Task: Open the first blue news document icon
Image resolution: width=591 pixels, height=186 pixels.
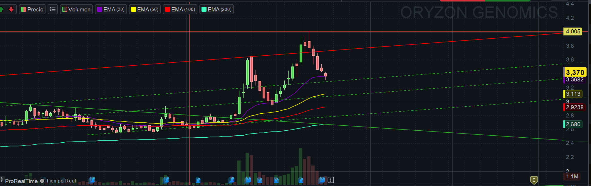Action: point(92,179)
